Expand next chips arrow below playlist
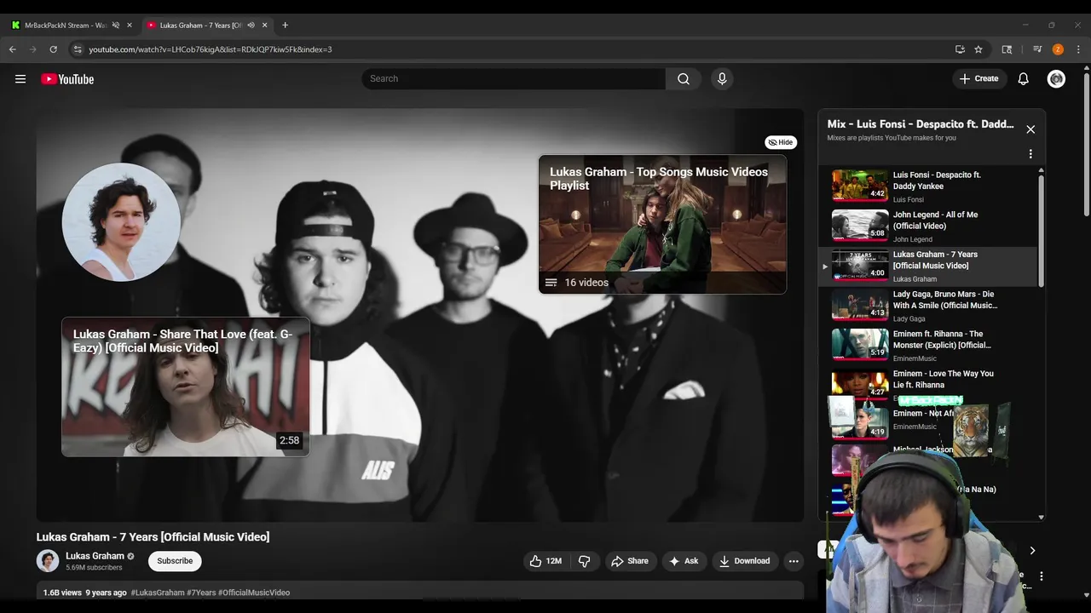1091x613 pixels. [1032, 551]
